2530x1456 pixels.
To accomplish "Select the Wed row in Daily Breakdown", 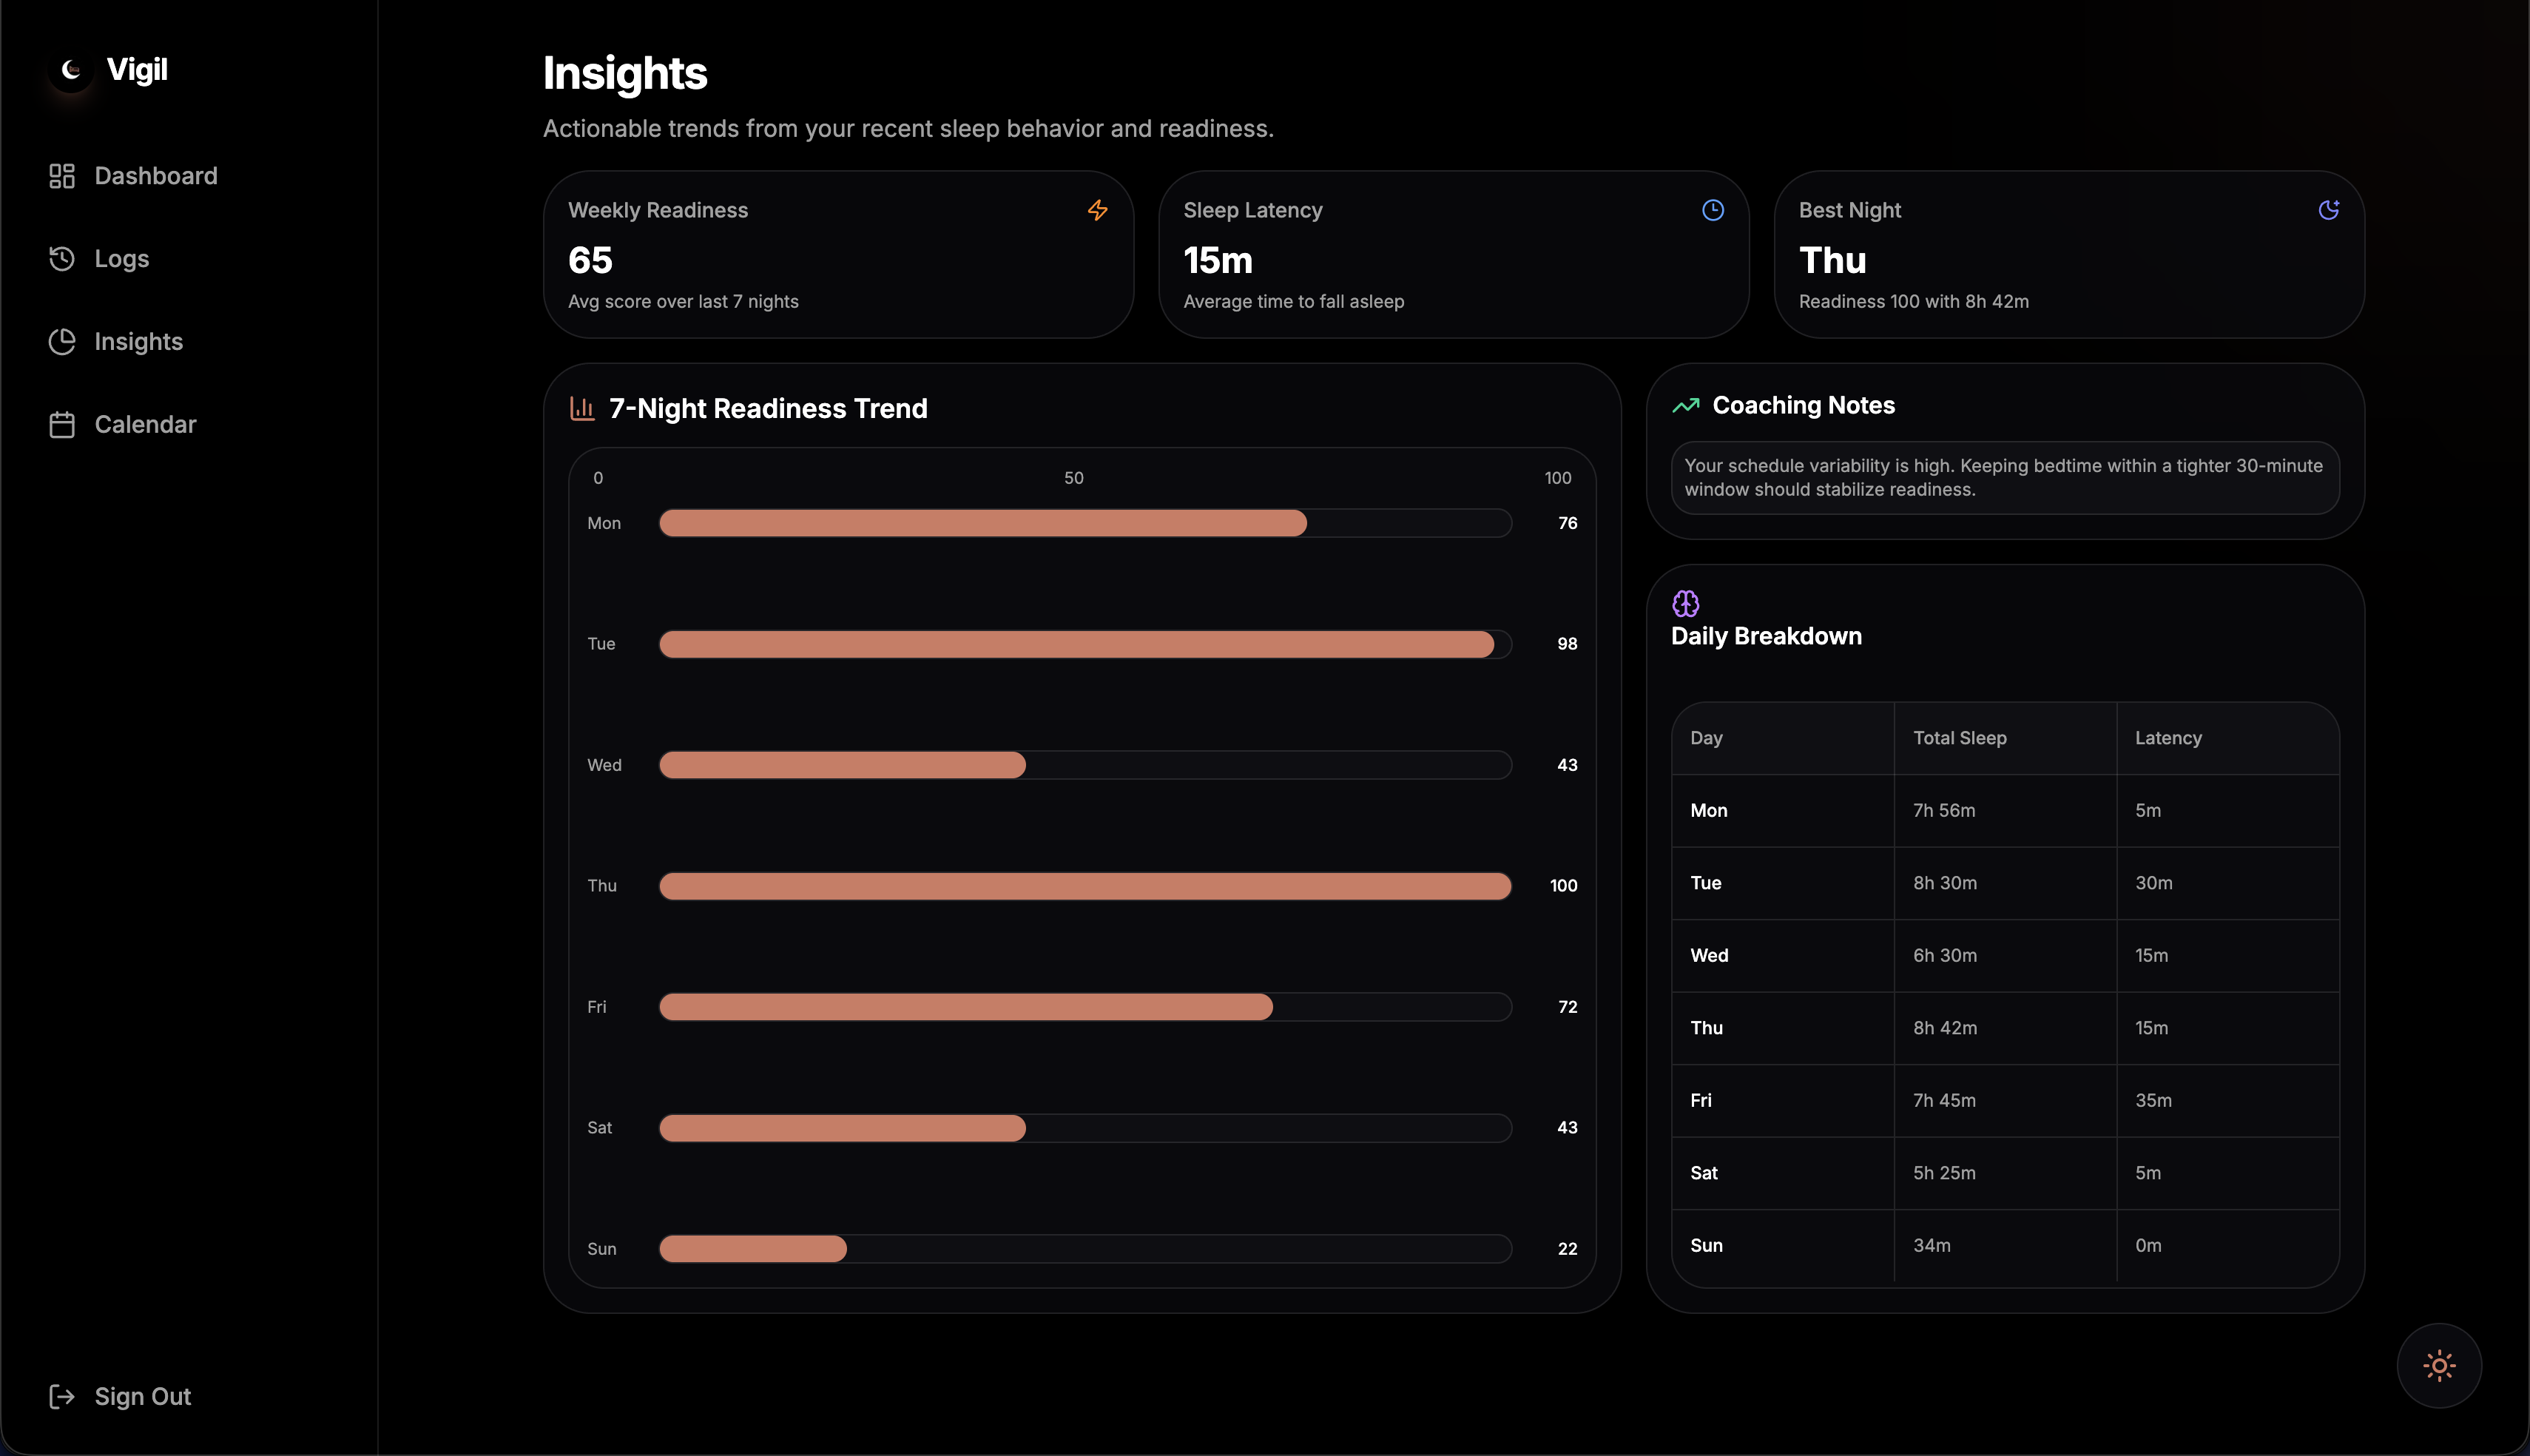I will pos(1710,955).
